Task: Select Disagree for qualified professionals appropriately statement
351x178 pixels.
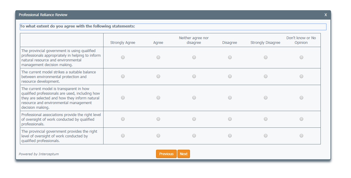Action: [230, 58]
